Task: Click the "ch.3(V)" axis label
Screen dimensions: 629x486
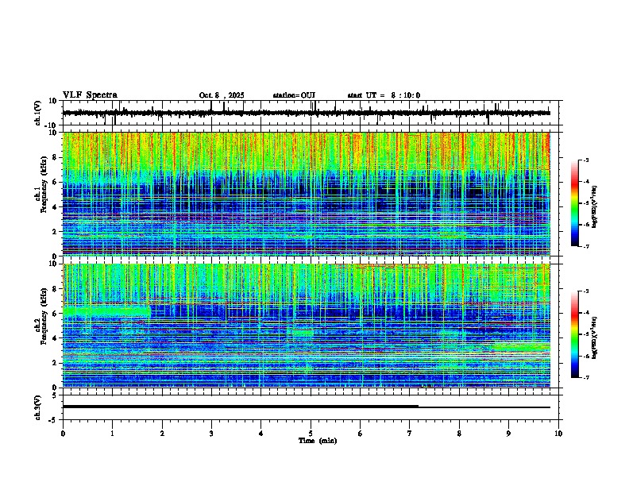Action: (x=38, y=407)
